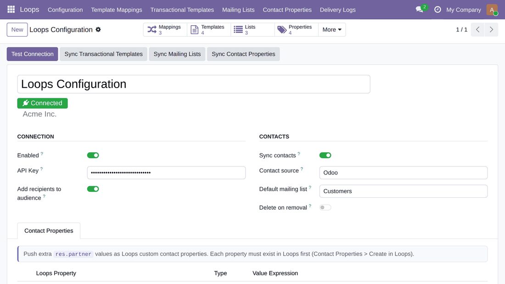Open the user avatar menu
This screenshot has height=284, width=505.
[x=492, y=10]
